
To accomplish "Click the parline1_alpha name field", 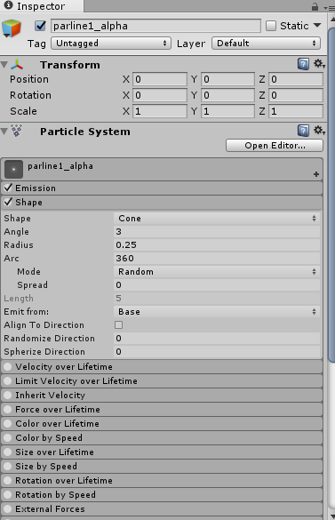I will pos(156,26).
